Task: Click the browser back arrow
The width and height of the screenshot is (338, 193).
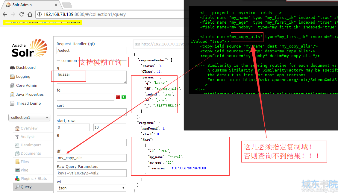Action: coord(5,14)
